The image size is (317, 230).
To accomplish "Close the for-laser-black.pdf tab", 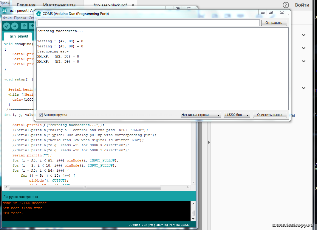I will (x=133, y=5).
